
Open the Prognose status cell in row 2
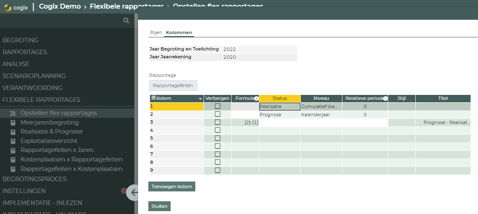pyautogui.click(x=279, y=115)
